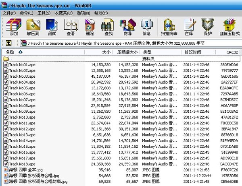Click the archive icon in the address bar

(24, 43)
